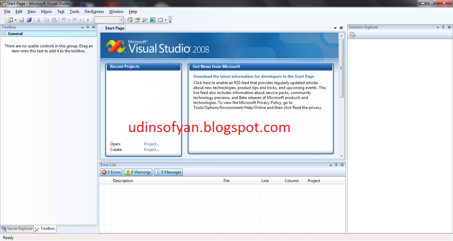
Task: Click the Start Page vertical scrollbar thumb
Action: point(342,68)
